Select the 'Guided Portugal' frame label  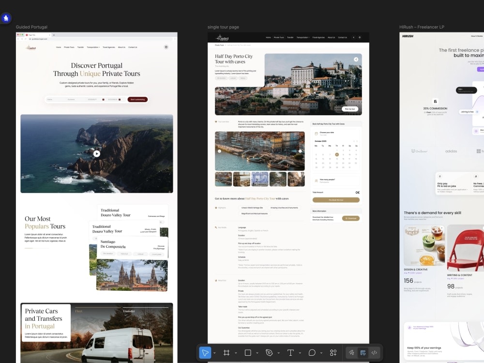pos(31,27)
